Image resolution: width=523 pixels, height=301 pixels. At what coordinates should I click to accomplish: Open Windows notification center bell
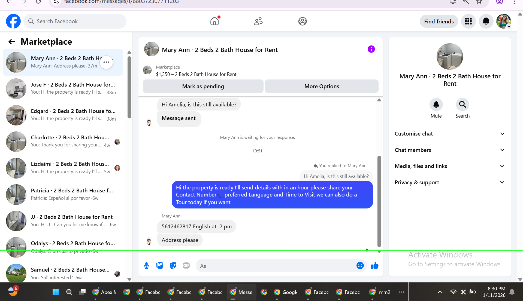click(512, 292)
